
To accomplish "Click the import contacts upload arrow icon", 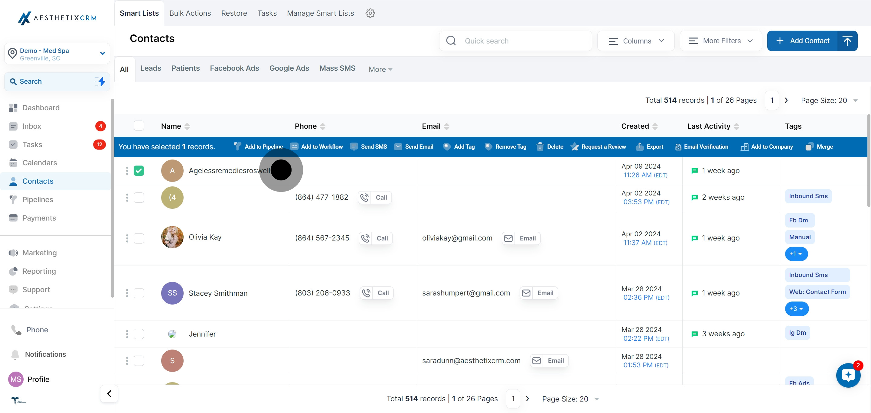I will pos(847,41).
